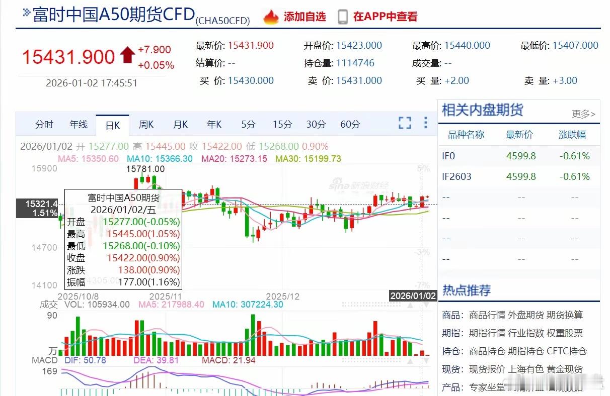Click the flame icon next to 添加自选
This screenshot has height=396, width=610.
[x=271, y=16]
